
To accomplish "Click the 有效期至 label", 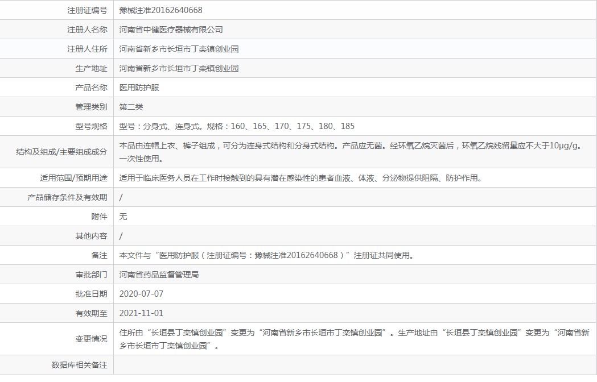I will point(92,314).
